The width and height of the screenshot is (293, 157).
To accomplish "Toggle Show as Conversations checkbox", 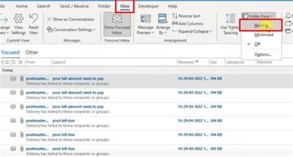I will click(x=49, y=19).
